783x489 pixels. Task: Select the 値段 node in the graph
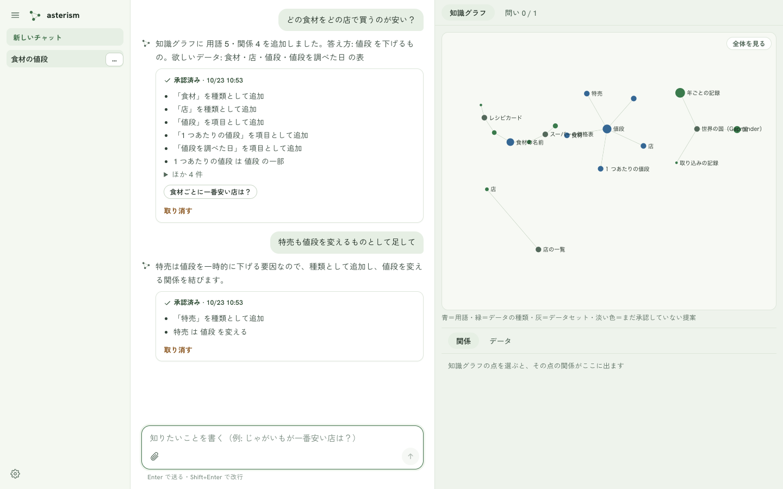pyautogui.click(x=607, y=129)
